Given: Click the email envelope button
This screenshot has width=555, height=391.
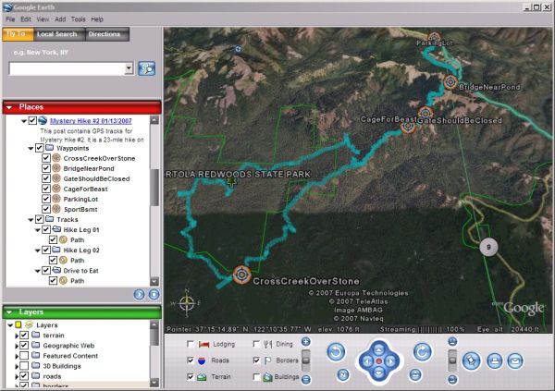Looking at the screenshot, I should tap(515, 360).
